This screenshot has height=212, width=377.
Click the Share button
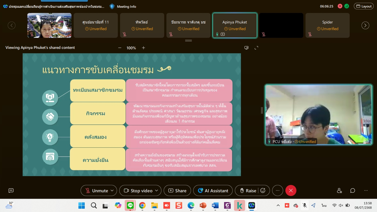click(x=177, y=190)
